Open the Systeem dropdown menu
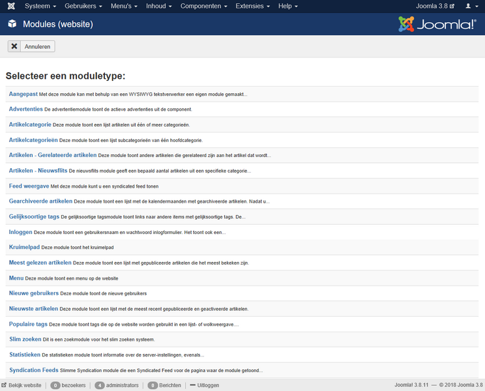 click(40, 6)
